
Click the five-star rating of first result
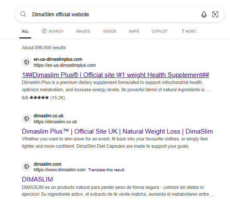click(39, 98)
